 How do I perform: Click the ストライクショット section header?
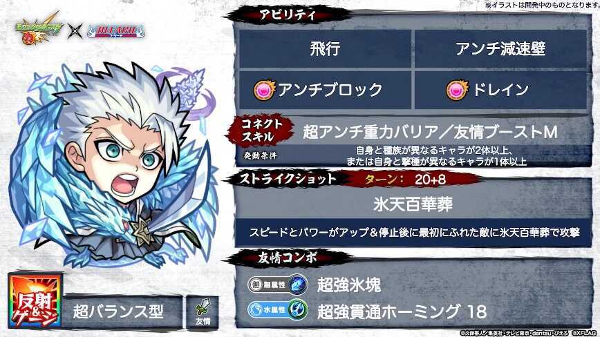[288, 179]
